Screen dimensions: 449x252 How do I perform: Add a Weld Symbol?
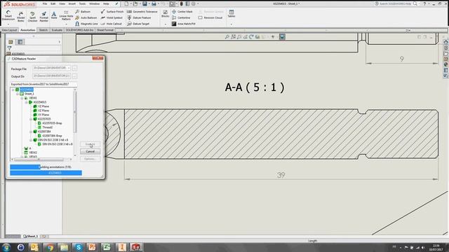112,17
